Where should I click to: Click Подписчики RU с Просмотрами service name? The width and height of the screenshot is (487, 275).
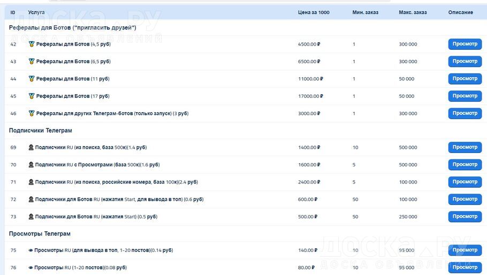click(97, 165)
